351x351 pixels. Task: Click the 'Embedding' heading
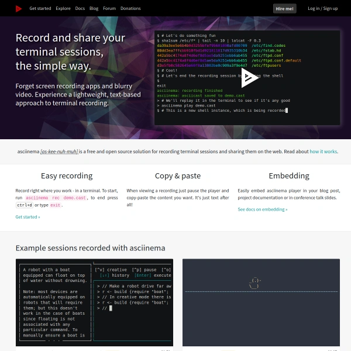289,176
